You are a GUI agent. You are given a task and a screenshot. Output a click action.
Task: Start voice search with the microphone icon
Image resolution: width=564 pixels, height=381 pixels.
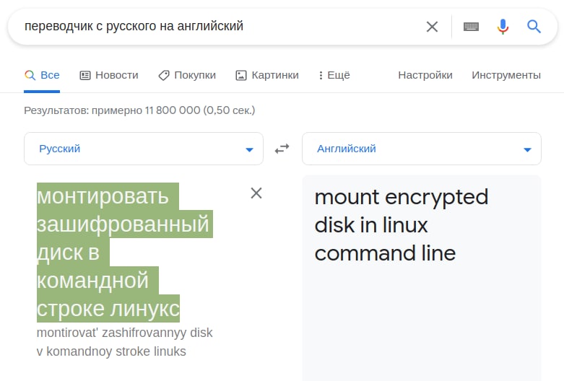click(x=503, y=27)
